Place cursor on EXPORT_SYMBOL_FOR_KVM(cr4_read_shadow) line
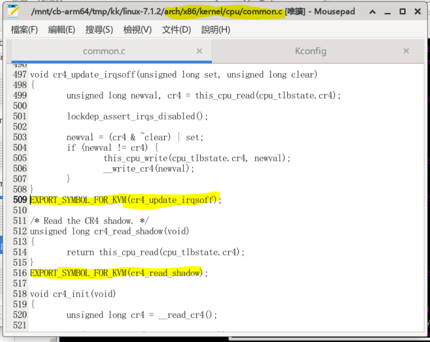 coord(119,273)
